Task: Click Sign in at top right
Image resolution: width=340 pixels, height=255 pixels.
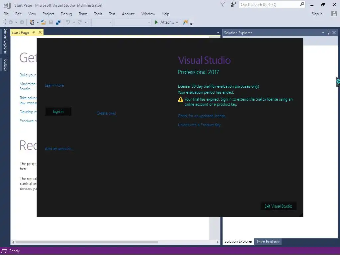Action: (x=317, y=14)
